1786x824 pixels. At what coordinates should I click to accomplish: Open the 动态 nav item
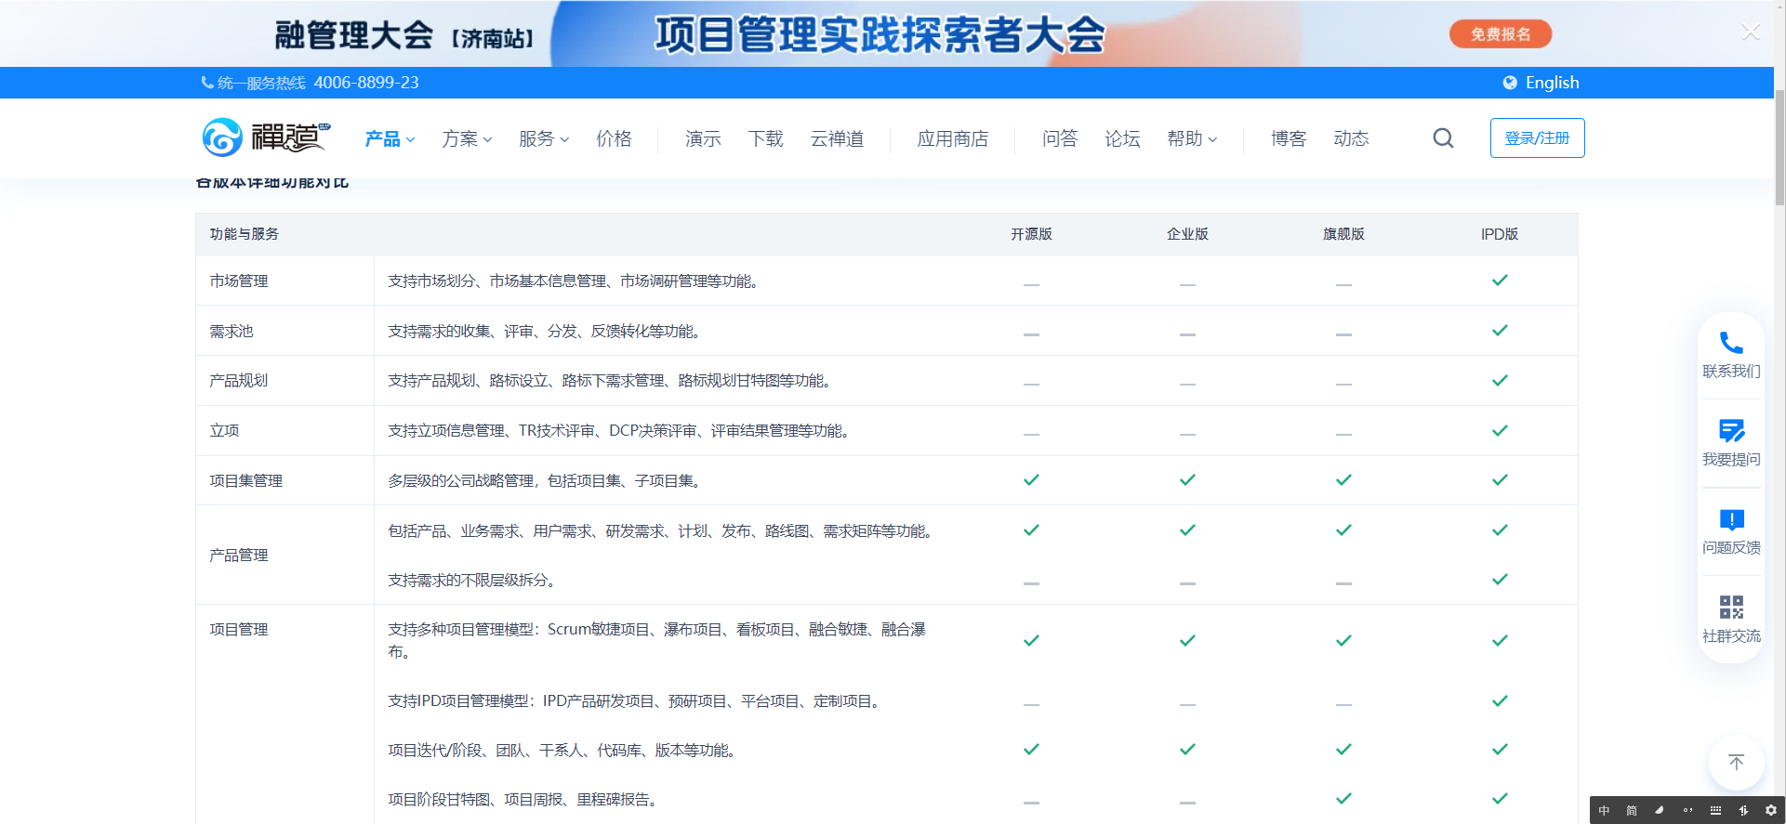coord(1351,138)
